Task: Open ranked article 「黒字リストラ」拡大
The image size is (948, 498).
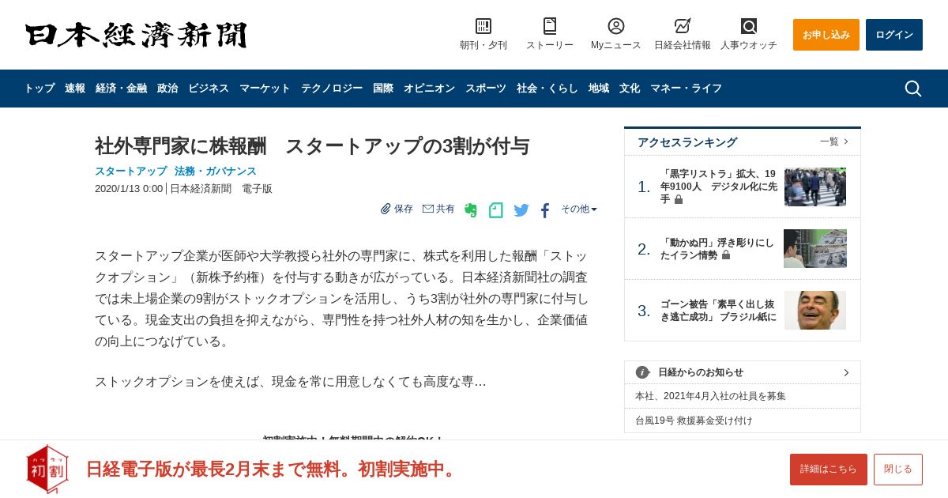Action: pyautogui.click(x=719, y=186)
